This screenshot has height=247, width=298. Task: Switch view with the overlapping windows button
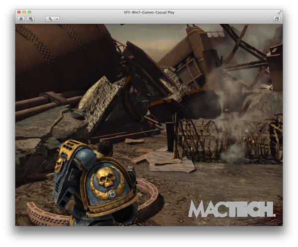[x=277, y=19]
